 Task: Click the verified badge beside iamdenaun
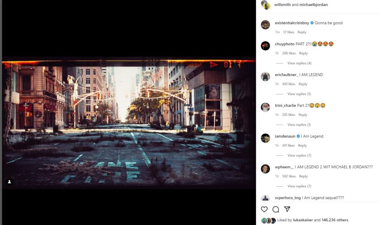[x=298, y=136]
